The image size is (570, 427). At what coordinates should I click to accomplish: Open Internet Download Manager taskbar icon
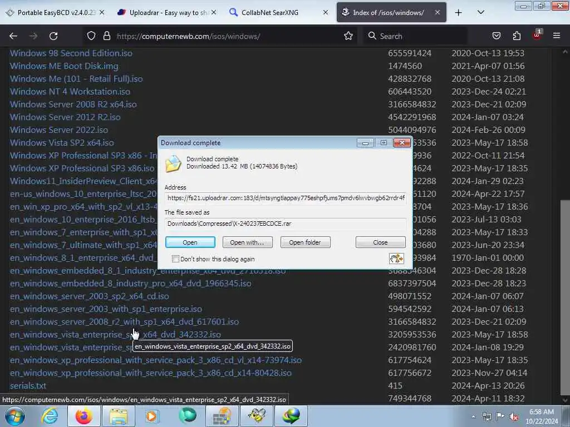coord(291,416)
